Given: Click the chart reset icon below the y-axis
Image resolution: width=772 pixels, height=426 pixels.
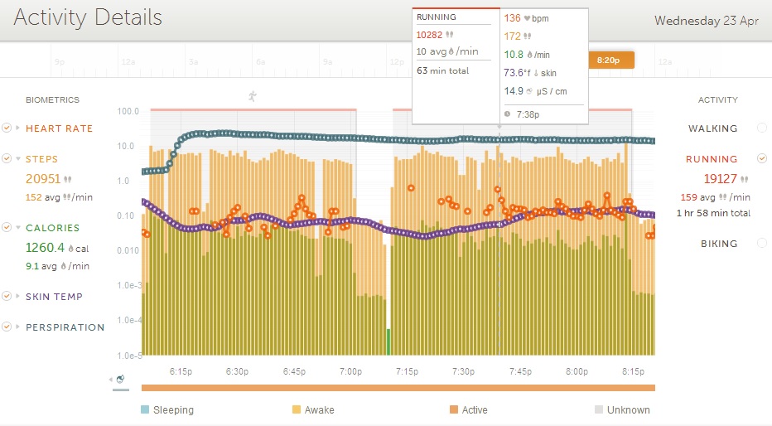Looking at the screenshot, I should tap(120, 380).
